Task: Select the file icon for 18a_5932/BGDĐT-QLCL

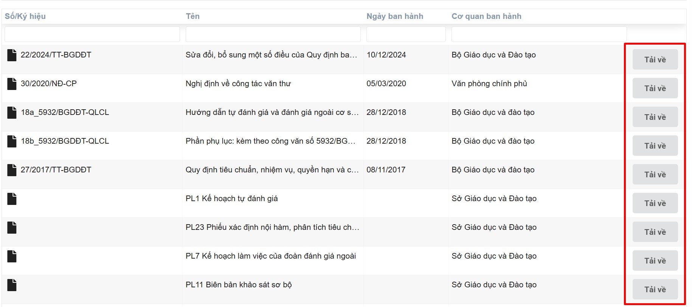Action: coord(12,113)
